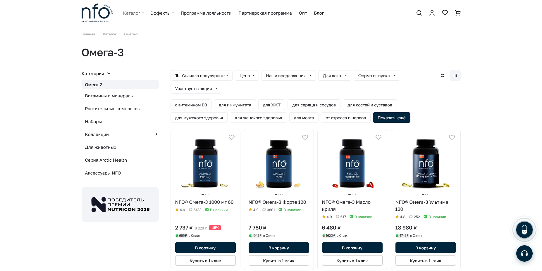This screenshot has width=542, height=271.
Task: Go to Программа лояльности page
Action: (x=206, y=13)
